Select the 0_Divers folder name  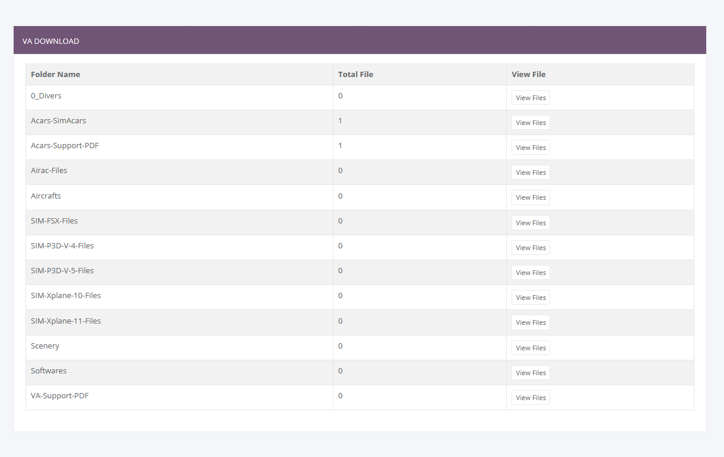[46, 95]
